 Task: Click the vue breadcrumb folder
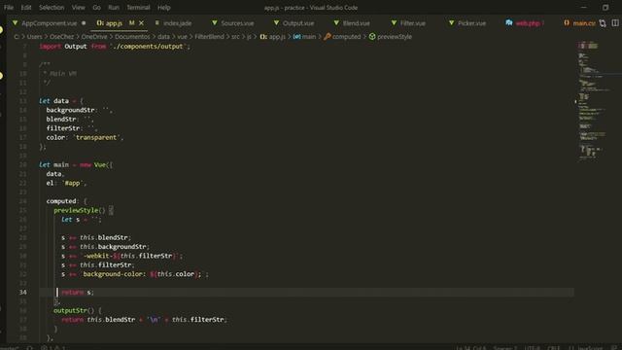tap(182, 37)
